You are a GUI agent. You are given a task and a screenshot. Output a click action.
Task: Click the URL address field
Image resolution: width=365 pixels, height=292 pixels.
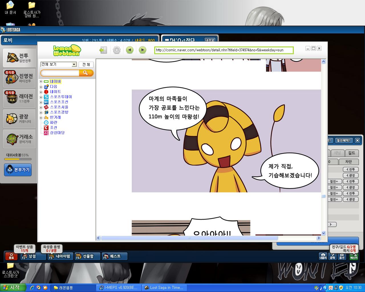click(x=224, y=50)
